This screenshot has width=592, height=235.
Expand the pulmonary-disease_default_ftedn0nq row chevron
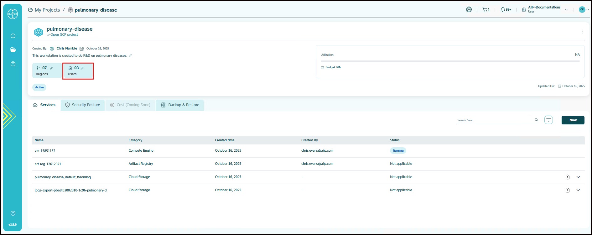click(578, 177)
